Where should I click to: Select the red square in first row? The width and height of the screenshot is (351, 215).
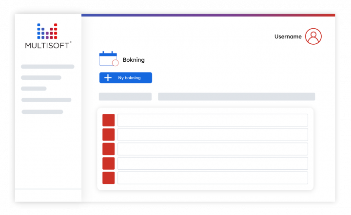[108, 120]
